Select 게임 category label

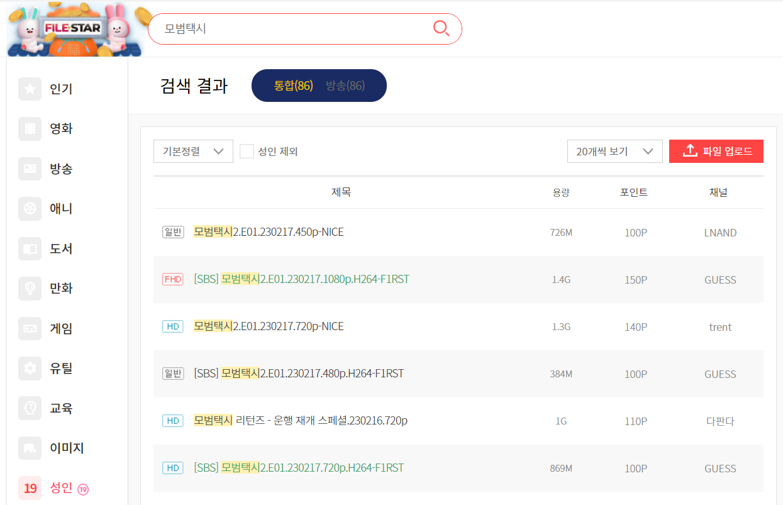coord(61,328)
